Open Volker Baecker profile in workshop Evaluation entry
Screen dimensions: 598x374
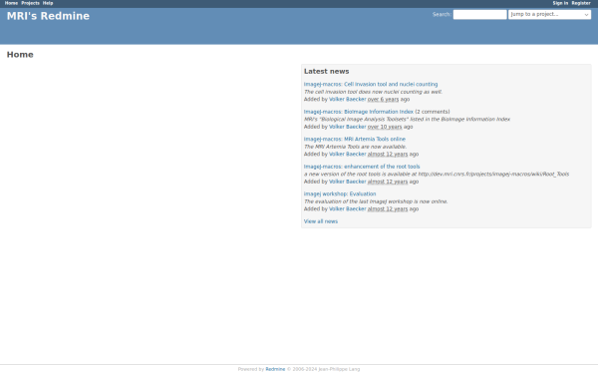pyautogui.click(x=348, y=209)
